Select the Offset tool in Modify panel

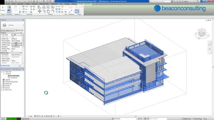coord(44,7)
